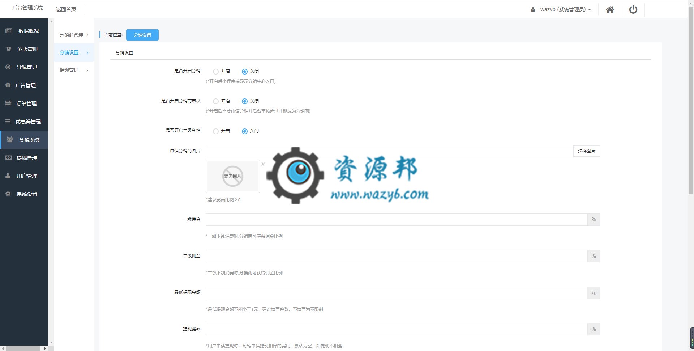This screenshot has width=694, height=351.
Task: Click the 酒店管理 cart icon
Action: point(8,49)
